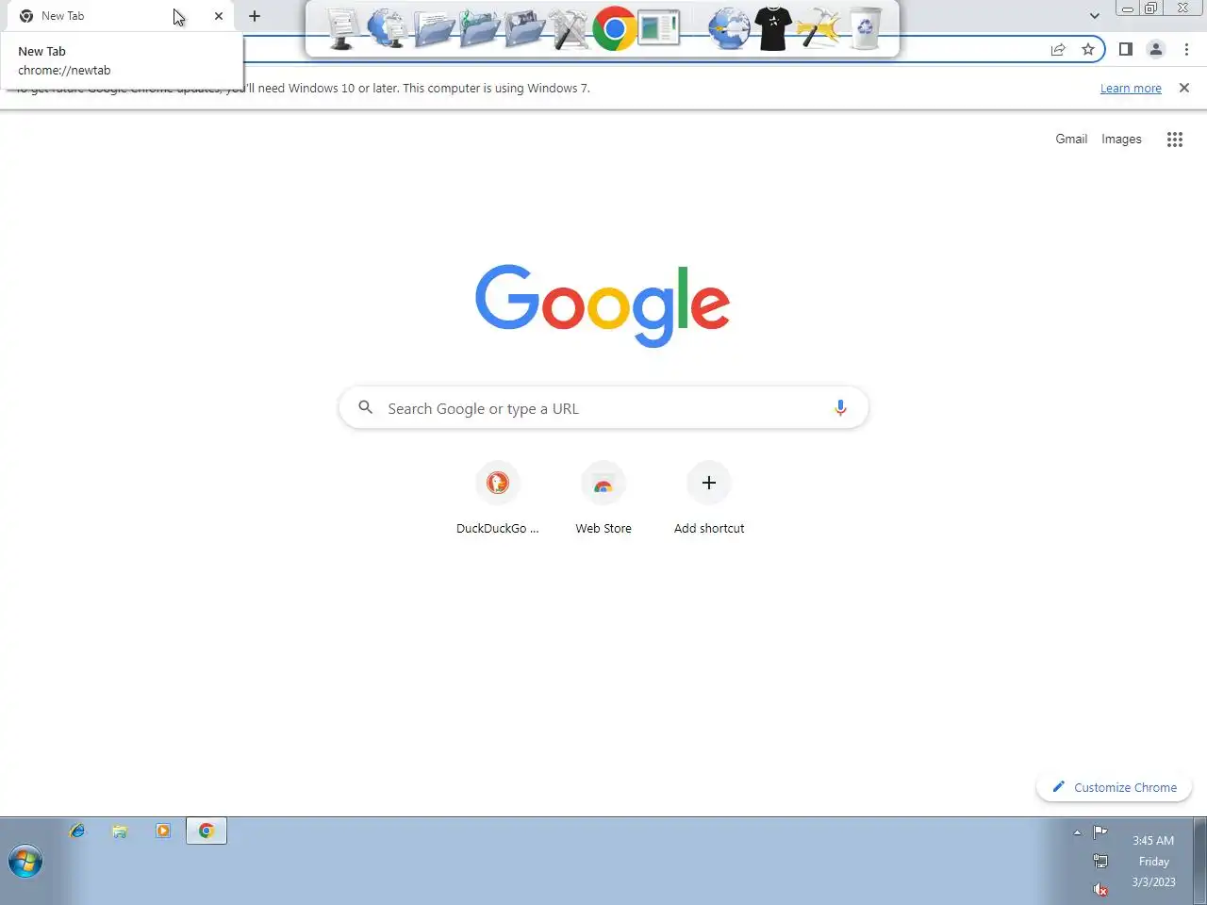Image resolution: width=1207 pixels, height=905 pixels.
Task: Open Chrome's three-dot menu
Action: pyautogui.click(x=1186, y=49)
